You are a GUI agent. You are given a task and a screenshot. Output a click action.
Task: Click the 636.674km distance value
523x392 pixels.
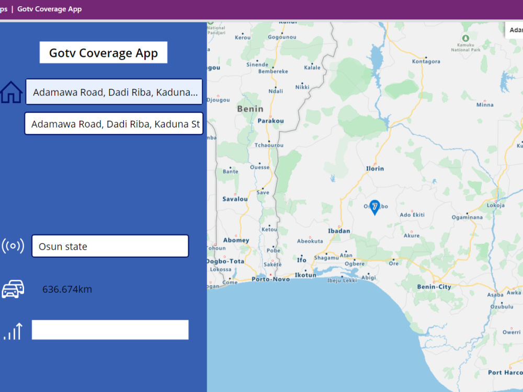67,289
